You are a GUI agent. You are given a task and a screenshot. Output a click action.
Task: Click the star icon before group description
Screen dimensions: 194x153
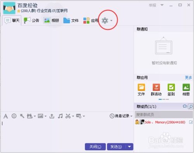[x=19, y=11]
